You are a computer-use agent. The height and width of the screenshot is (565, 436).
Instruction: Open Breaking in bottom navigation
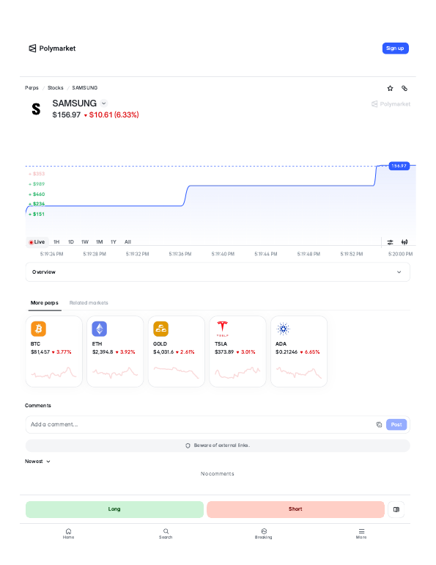tap(264, 533)
